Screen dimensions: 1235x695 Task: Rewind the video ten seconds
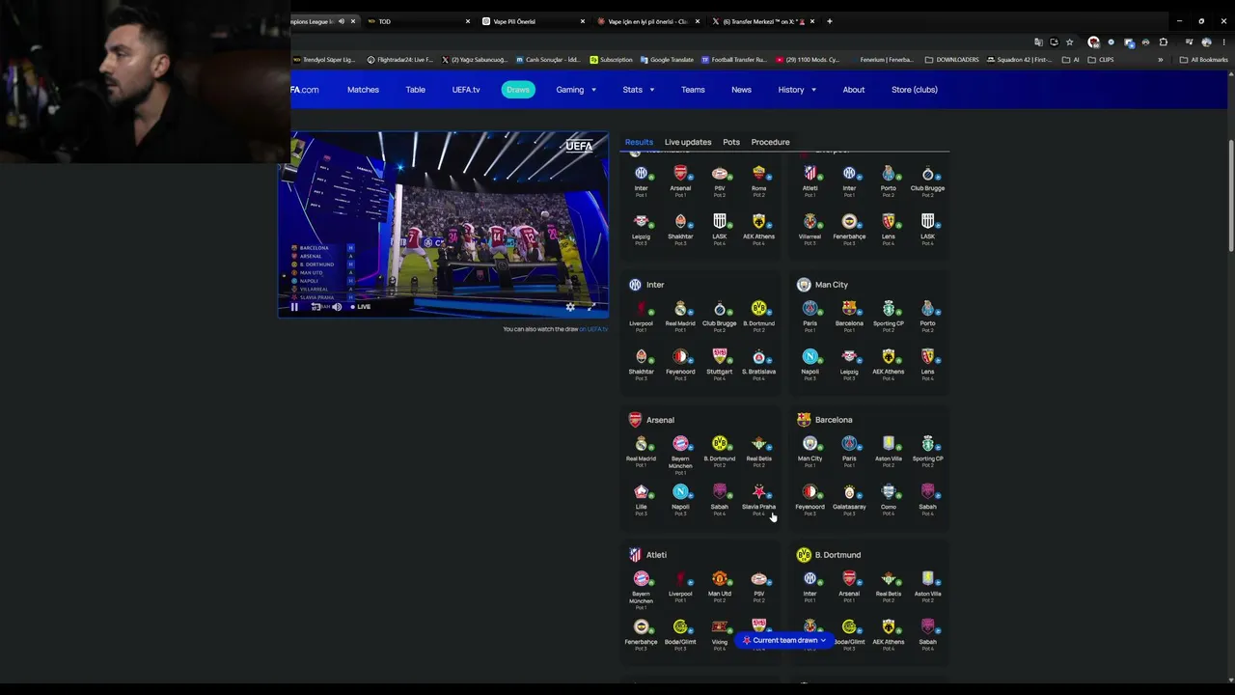(x=316, y=307)
